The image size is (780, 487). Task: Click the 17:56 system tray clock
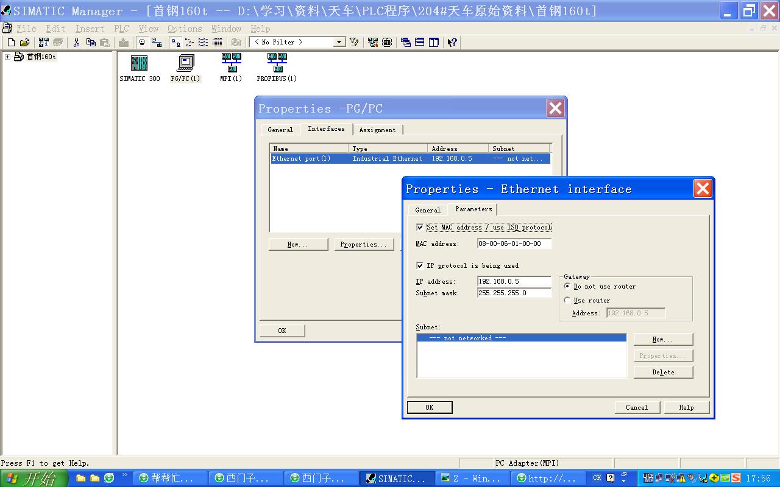(759, 478)
